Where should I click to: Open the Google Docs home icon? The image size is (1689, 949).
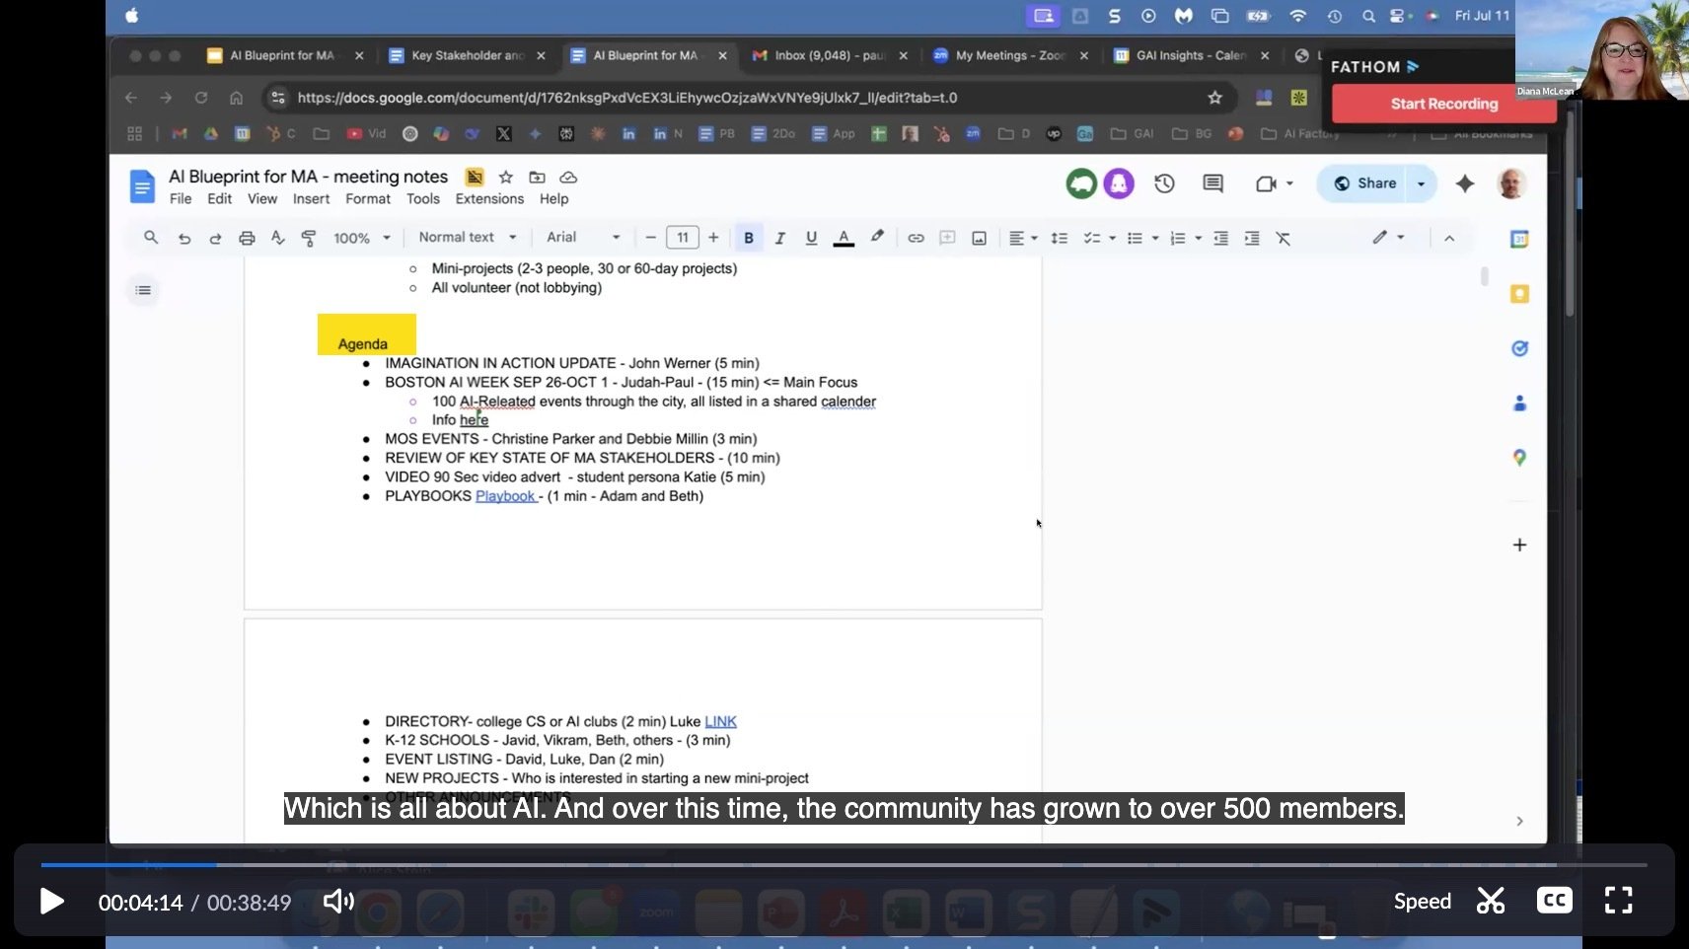click(143, 185)
